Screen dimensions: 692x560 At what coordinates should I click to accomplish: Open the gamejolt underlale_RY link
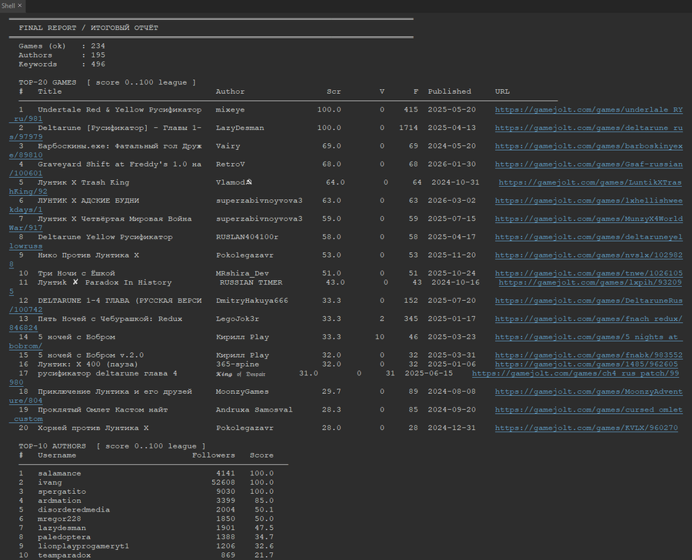coord(589,109)
